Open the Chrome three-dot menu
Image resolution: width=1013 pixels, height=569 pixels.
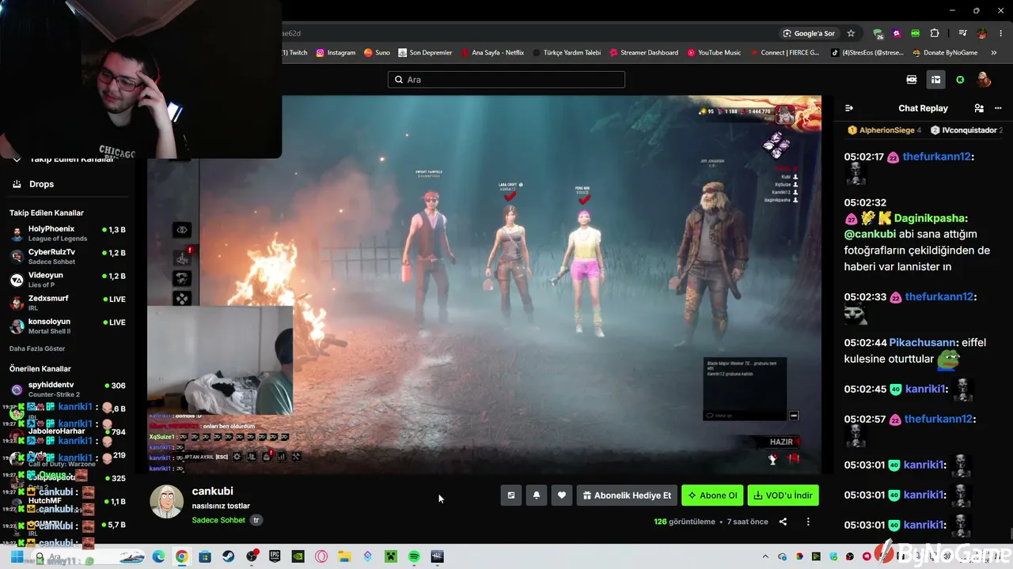1000,33
